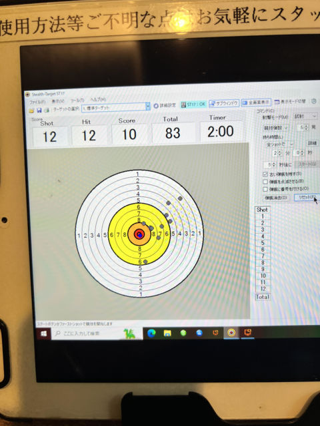Click the open folder icon in toolbar
This screenshot has height=426, width=320.
coord(31,110)
